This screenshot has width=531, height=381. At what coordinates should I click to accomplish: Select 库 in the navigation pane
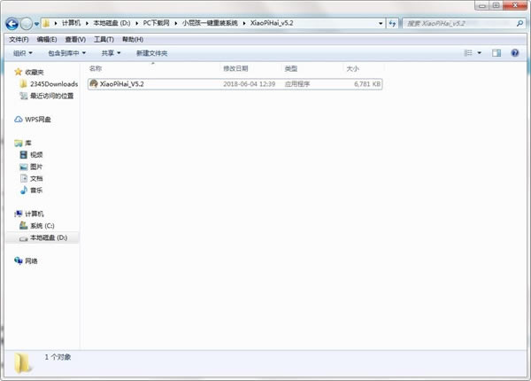(x=28, y=143)
